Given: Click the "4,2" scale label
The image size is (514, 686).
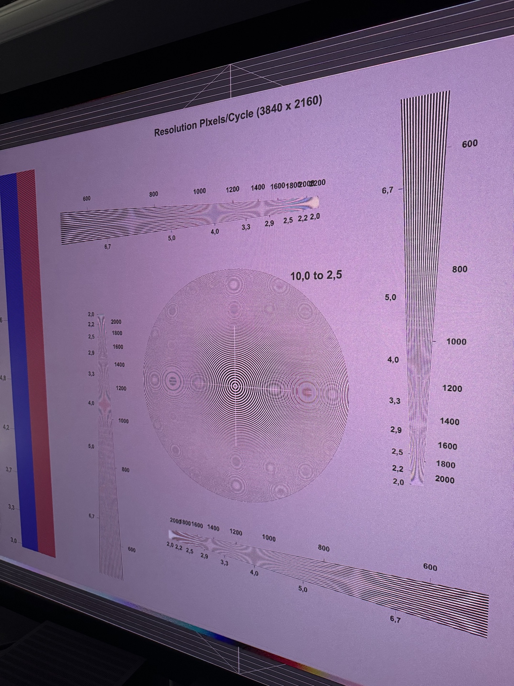Looking at the screenshot, I should coord(6,427).
